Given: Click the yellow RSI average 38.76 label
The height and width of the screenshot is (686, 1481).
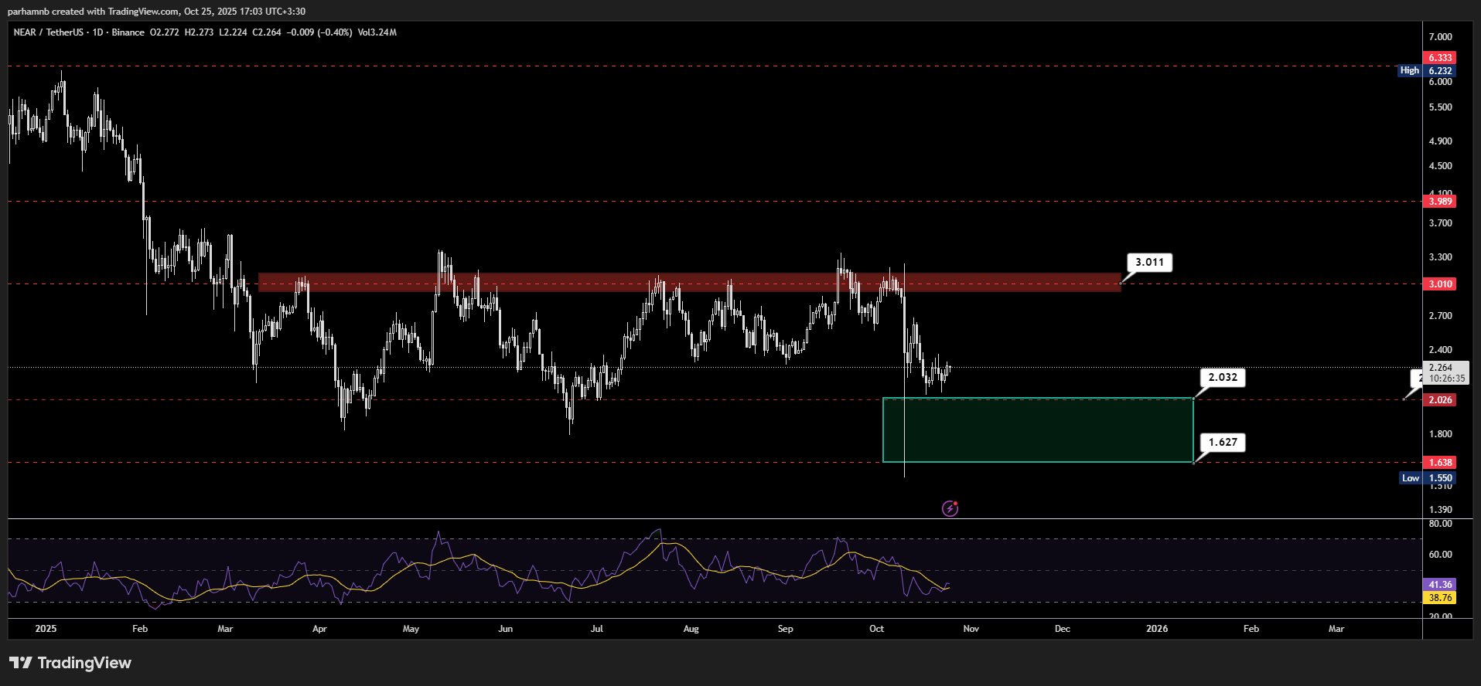Looking at the screenshot, I should tap(1439, 598).
